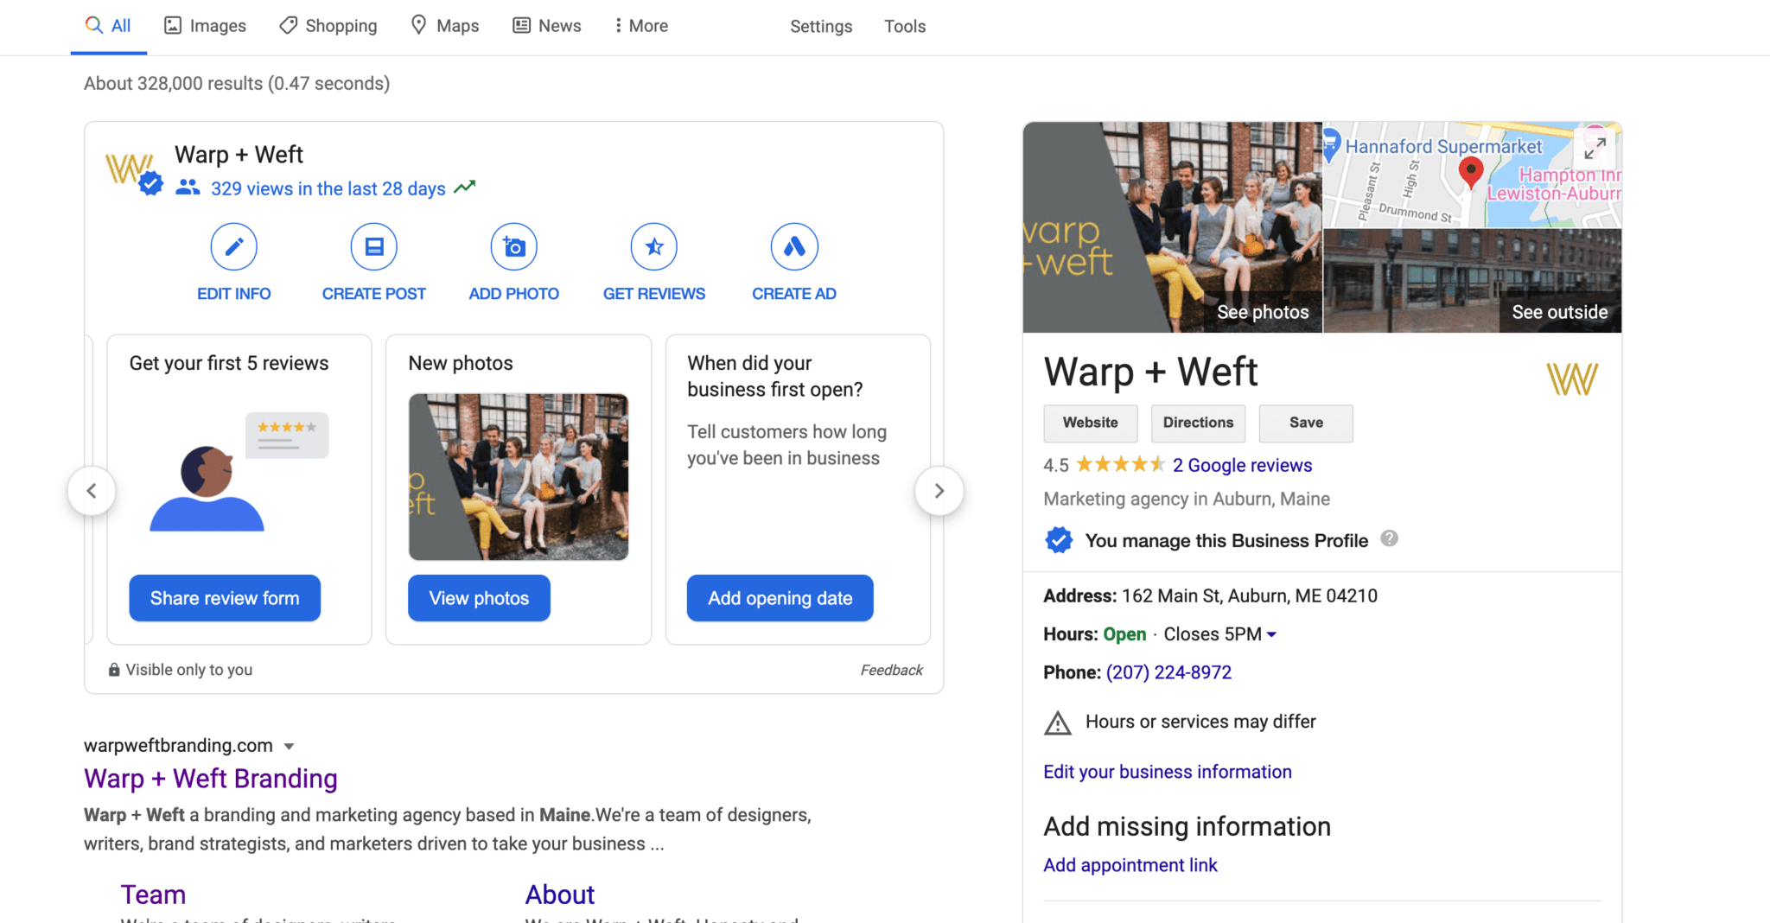Click the Edit Info pencil icon

(233, 247)
